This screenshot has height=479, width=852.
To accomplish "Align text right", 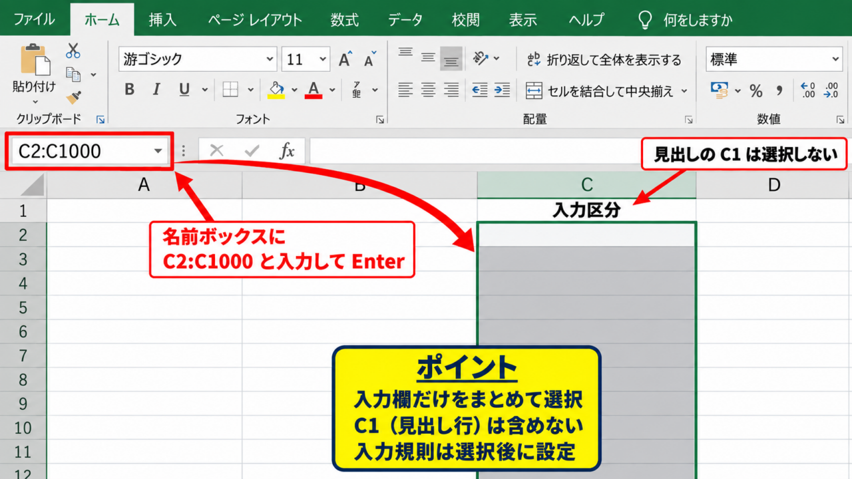I will point(451,90).
